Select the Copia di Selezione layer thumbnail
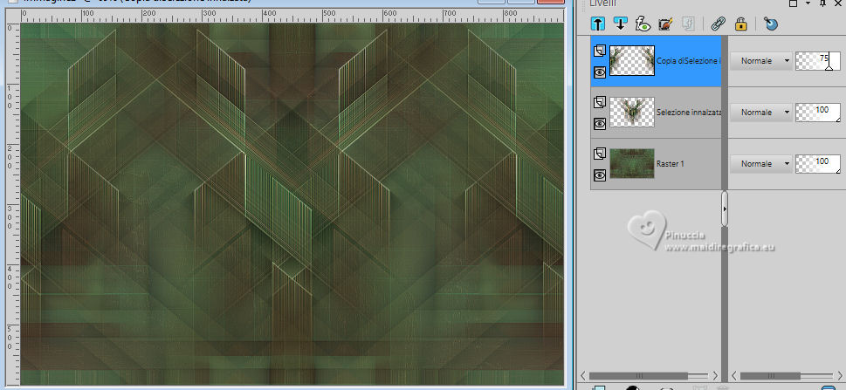This screenshot has height=390, width=846. 632,60
